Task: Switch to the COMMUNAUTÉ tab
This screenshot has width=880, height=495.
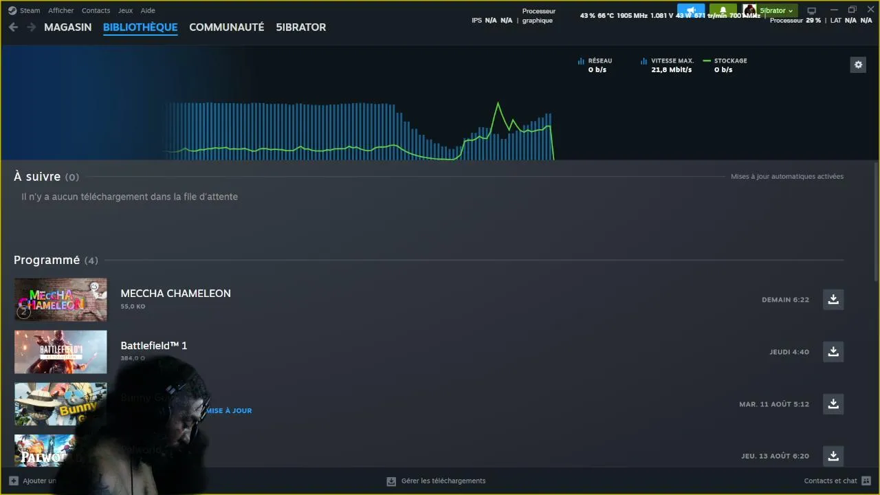Action: coord(227,27)
